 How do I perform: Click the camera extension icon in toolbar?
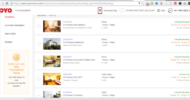(185, 3)
